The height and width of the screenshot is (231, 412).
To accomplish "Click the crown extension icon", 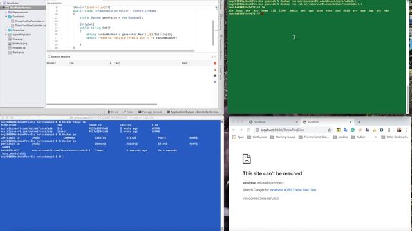I will coord(375,130).
